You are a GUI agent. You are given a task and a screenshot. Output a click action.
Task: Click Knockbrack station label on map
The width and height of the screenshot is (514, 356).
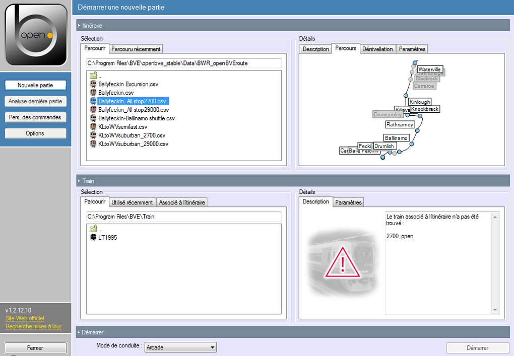tap(425, 109)
